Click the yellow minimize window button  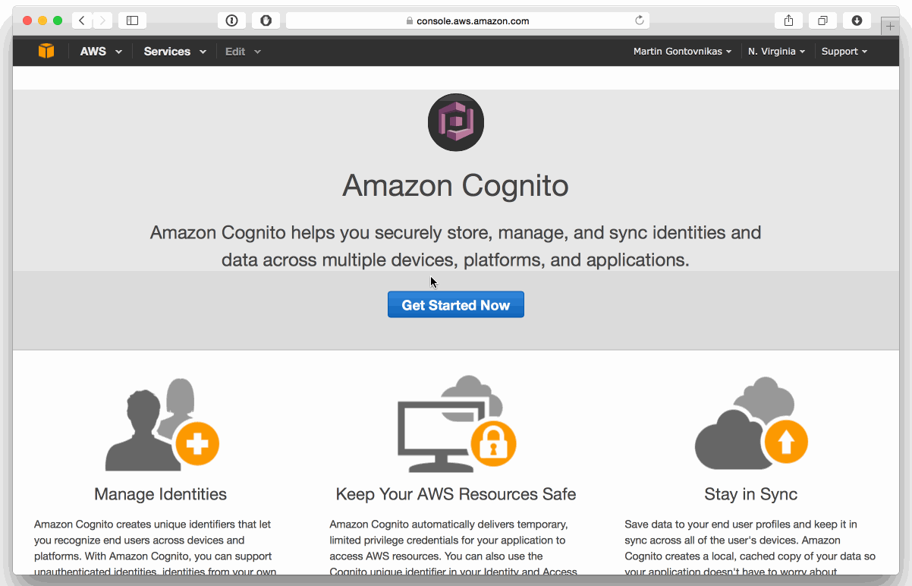pyautogui.click(x=42, y=20)
